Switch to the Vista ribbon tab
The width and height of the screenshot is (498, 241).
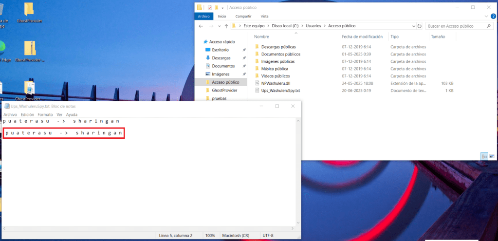[x=264, y=16]
